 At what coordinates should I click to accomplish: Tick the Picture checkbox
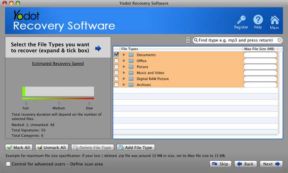click(116, 67)
